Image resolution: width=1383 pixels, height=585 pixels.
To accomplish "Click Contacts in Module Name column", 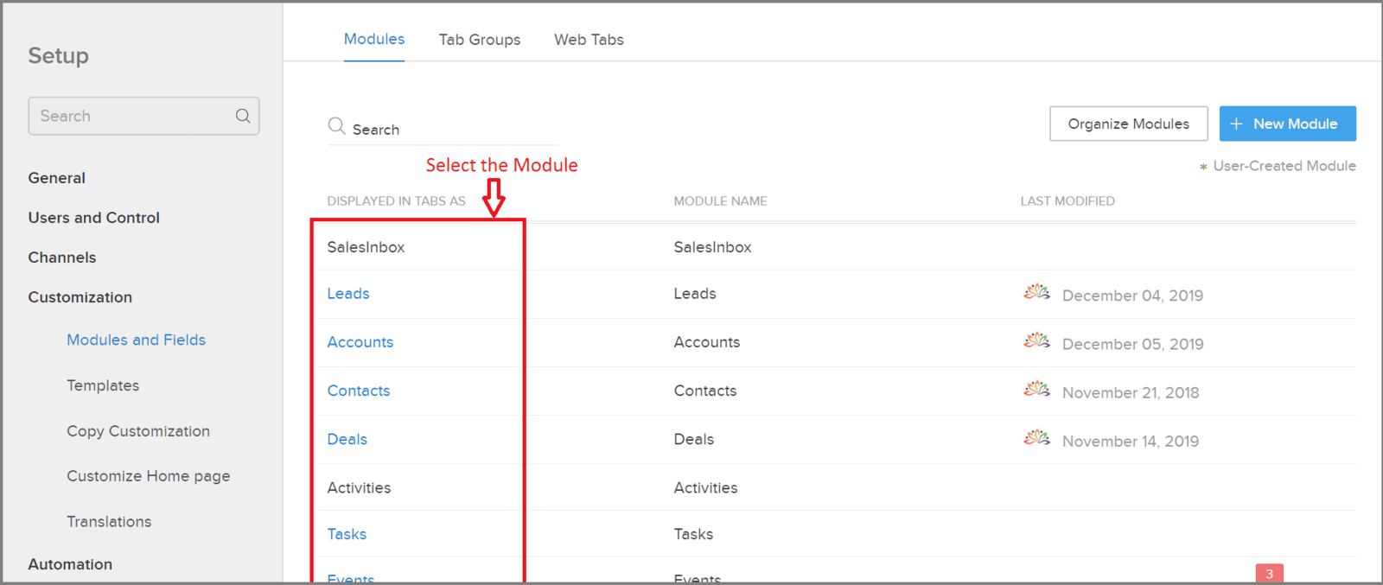I will 705,391.
